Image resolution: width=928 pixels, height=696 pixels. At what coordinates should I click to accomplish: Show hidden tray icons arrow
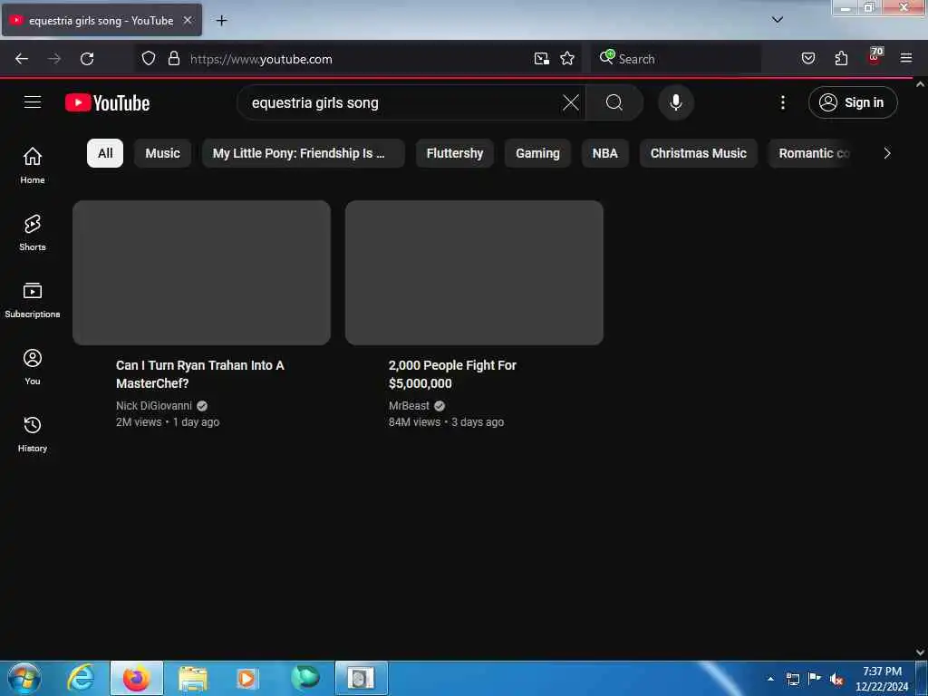click(770, 679)
